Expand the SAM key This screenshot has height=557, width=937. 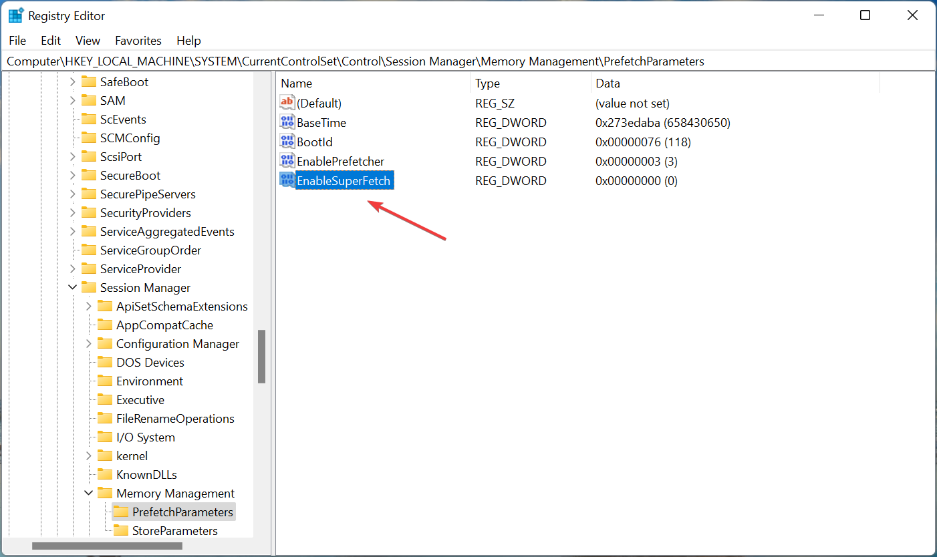[72, 100]
